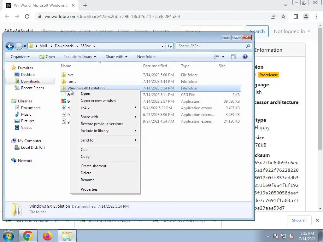The height and width of the screenshot is (242, 323).
Task: Expand Include in library toolbar menu
Action: (x=80, y=57)
